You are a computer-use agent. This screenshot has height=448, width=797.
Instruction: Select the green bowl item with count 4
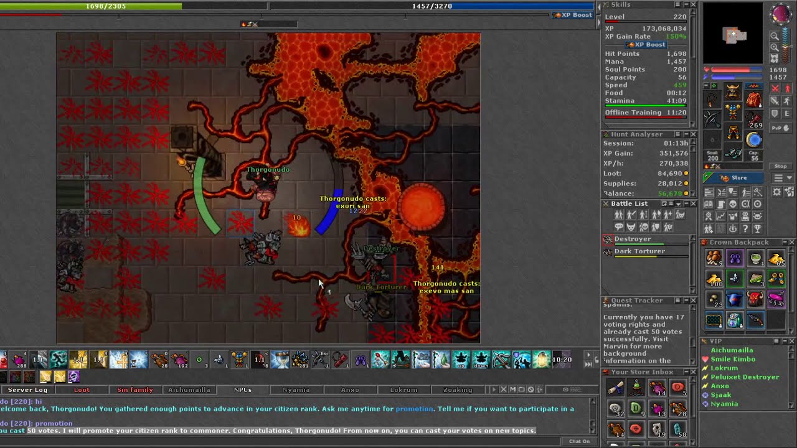tap(755, 258)
